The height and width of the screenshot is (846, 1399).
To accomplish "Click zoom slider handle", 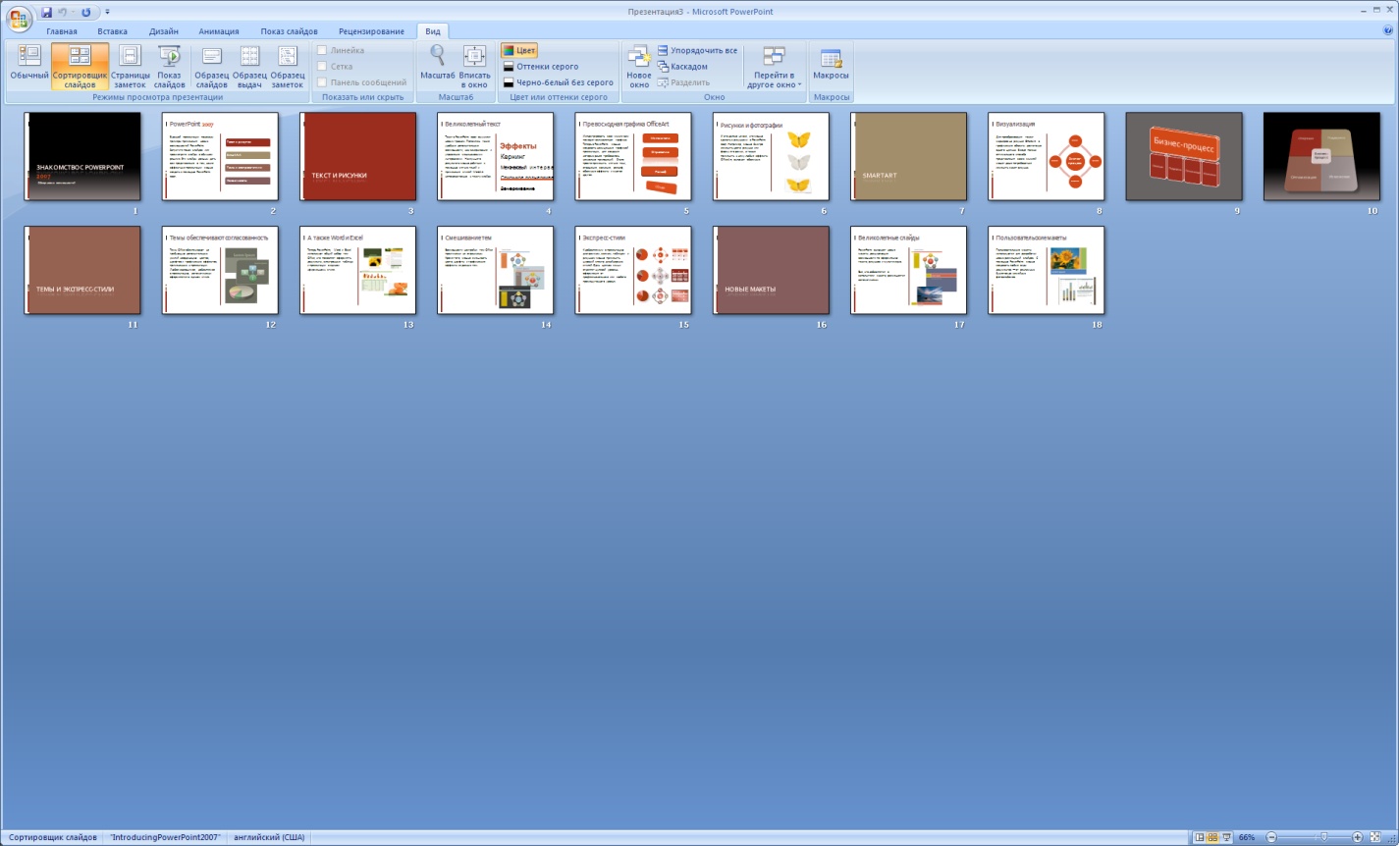I will [1323, 837].
